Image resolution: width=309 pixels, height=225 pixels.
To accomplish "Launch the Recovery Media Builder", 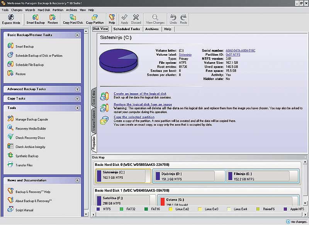I will point(31,129).
